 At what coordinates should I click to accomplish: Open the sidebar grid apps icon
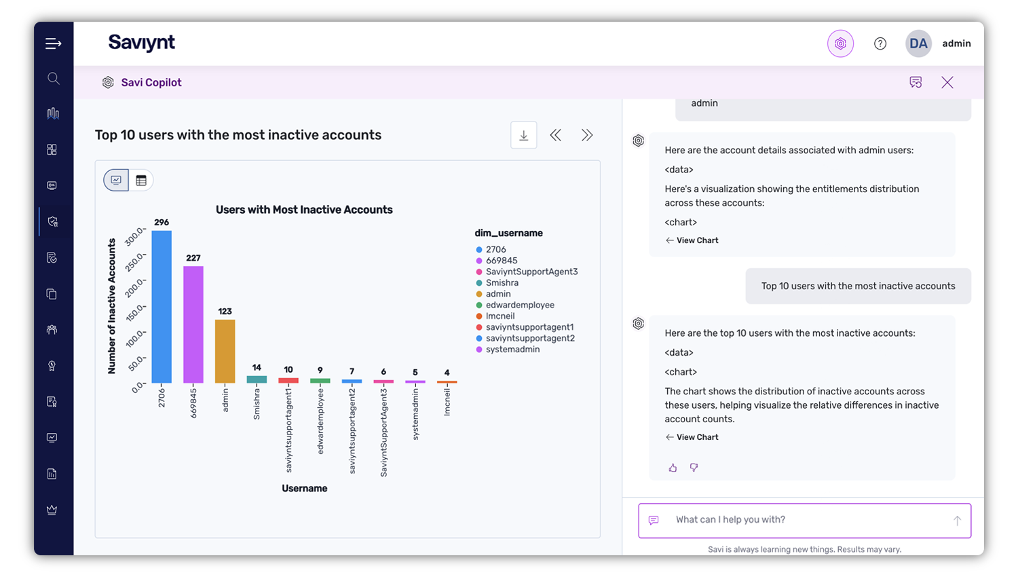[52, 149]
